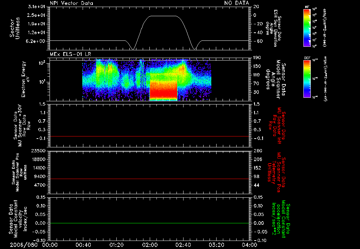Click the red 'MU Scanner Init' axis title

click(x=277, y=126)
